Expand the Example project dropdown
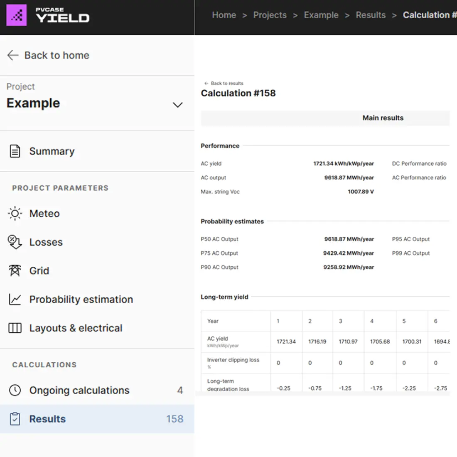The height and width of the screenshot is (457, 457). coord(33,103)
